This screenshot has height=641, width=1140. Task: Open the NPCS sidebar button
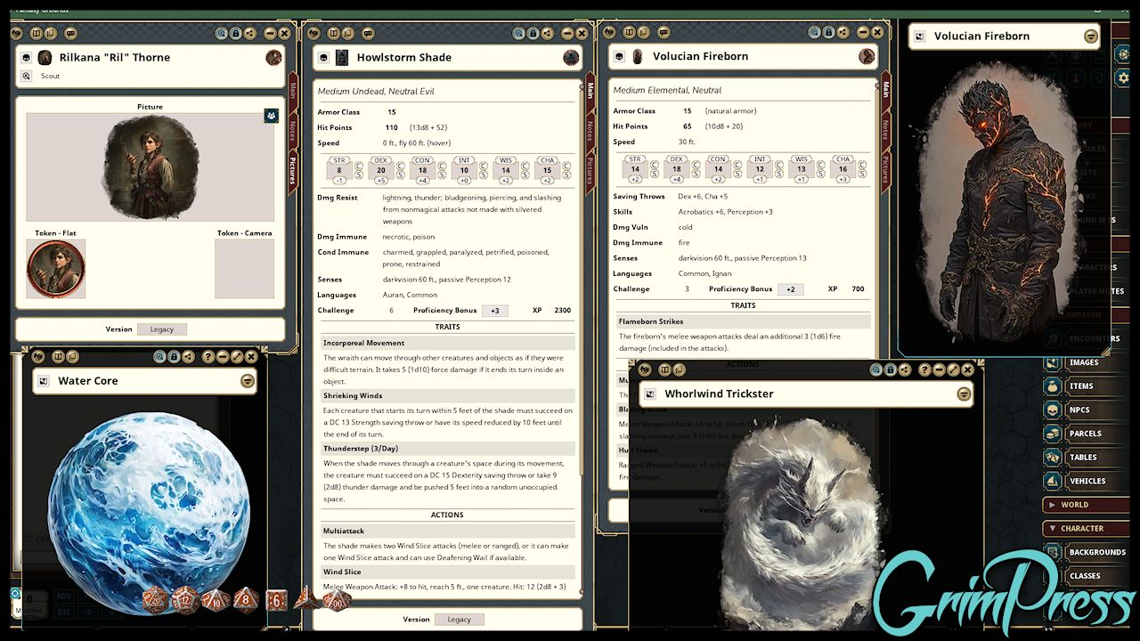(x=1086, y=410)
